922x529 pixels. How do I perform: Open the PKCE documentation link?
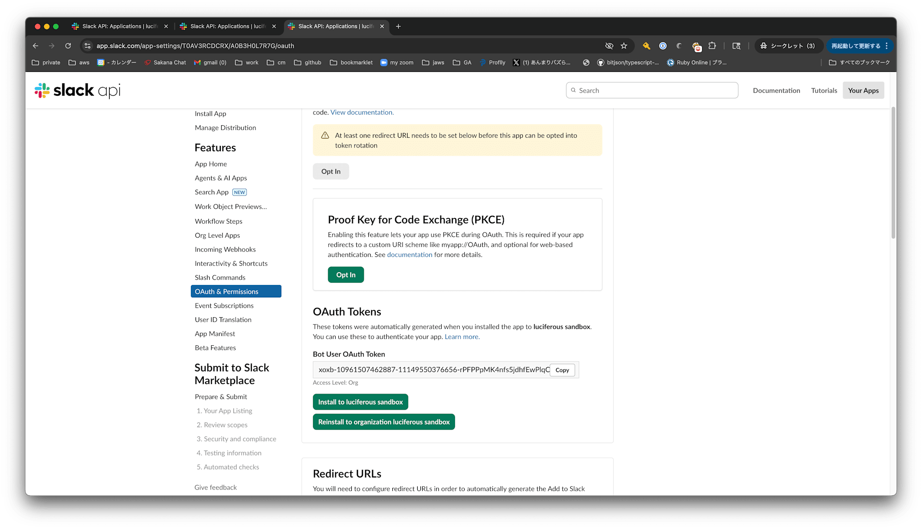410,255
